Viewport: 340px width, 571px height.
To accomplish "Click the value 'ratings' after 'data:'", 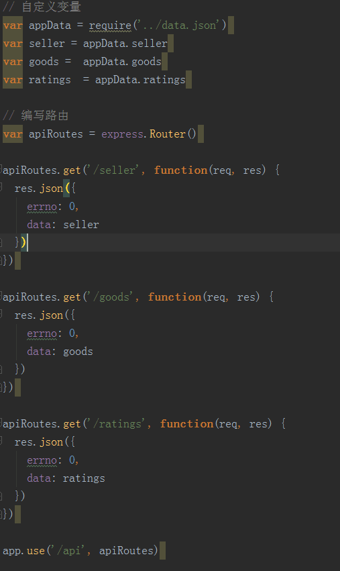I will [x=84, y=478].
